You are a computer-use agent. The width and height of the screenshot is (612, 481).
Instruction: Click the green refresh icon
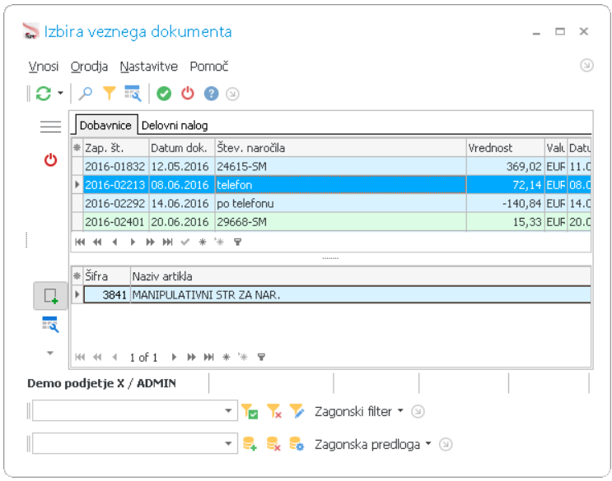click(44, 94)
